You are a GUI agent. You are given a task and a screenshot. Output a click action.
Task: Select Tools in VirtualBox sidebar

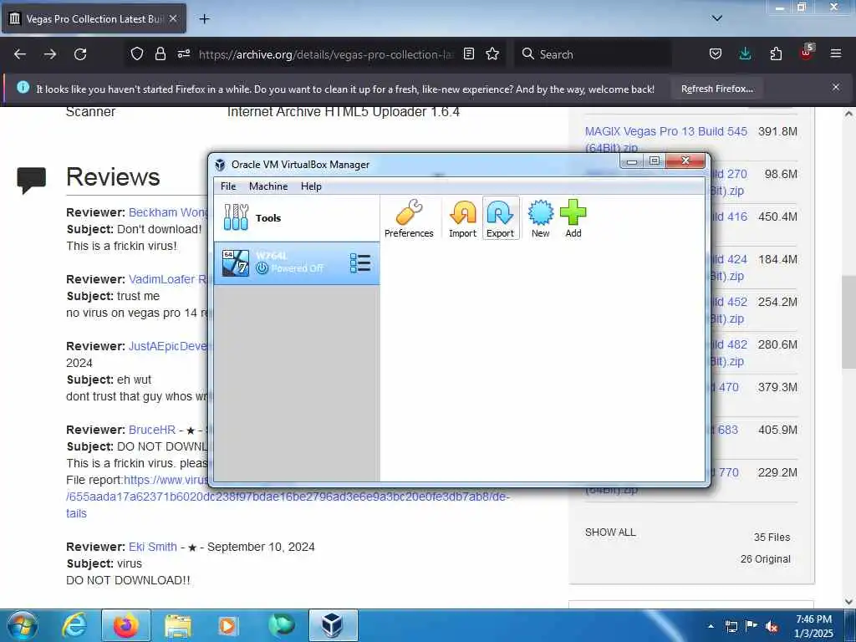pyautogui.click(x=297, y=218)
